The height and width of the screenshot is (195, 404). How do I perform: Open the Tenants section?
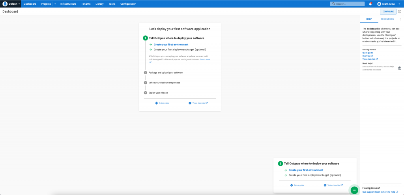point(86,4)
